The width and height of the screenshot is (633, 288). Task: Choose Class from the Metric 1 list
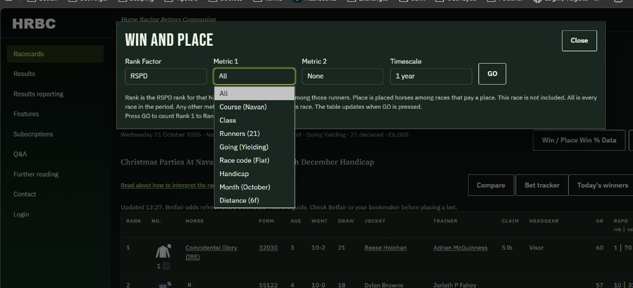click(x=254, y=120)
